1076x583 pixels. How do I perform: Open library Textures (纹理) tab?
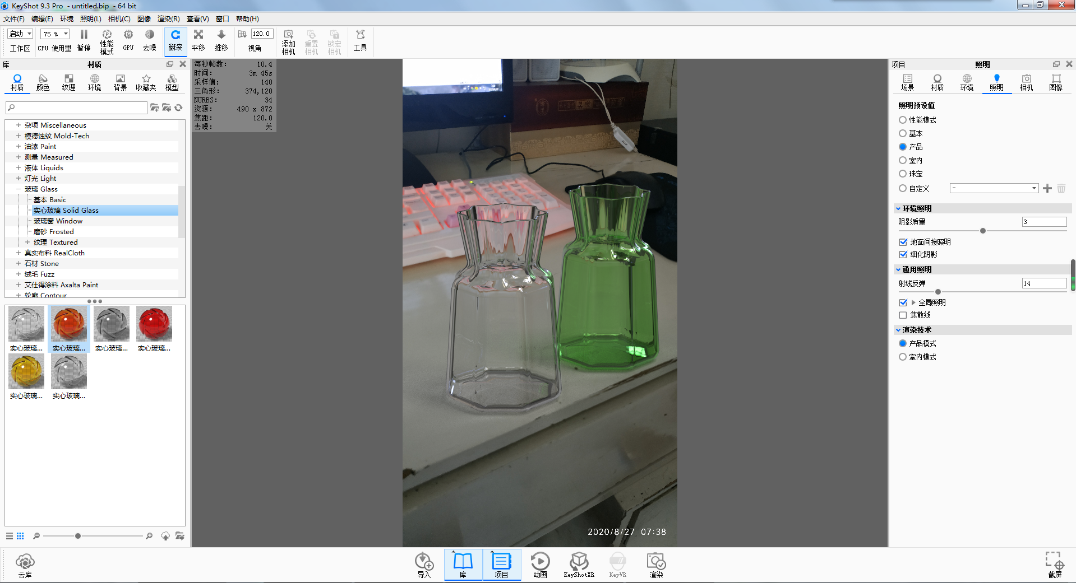point(68,82)
